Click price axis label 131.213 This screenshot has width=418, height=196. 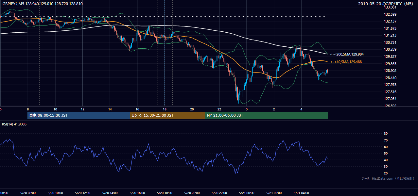[390, 35]
